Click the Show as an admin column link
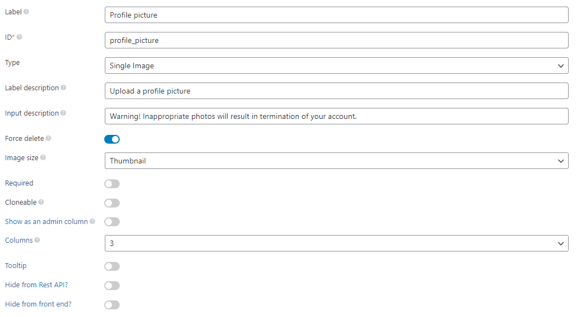Screen dimensions: 578x317 [46, 221]
